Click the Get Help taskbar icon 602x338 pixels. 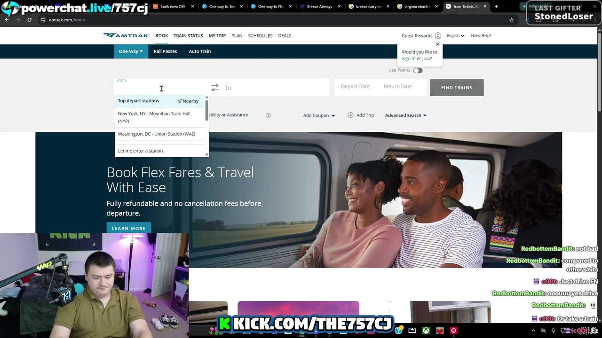(x=398, y=330)
